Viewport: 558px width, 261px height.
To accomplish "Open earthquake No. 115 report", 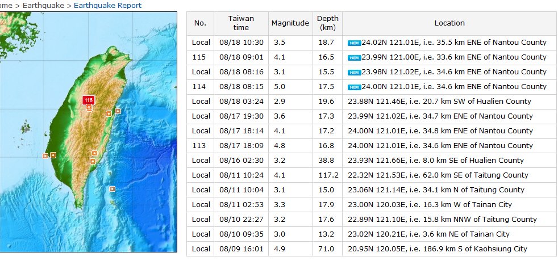I will click(199, 57).
